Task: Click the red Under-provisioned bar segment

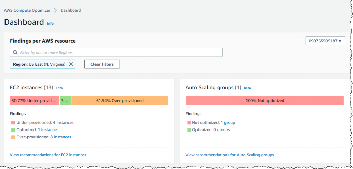Action: (34, 101)
